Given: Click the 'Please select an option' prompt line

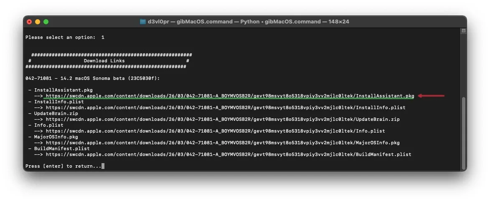Looking at the screenshot, I should tap(65, 37).
